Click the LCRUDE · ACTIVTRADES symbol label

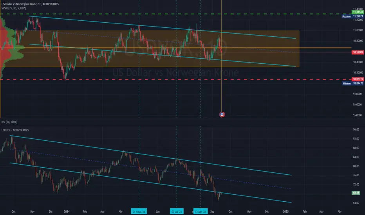15,130
